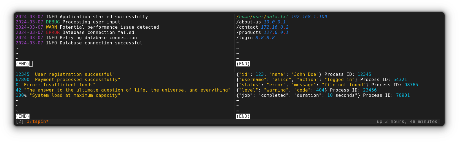The height and width of the screenshot is (142, 459).
Task: Click Process ID 54321
Action: (400, 80)
